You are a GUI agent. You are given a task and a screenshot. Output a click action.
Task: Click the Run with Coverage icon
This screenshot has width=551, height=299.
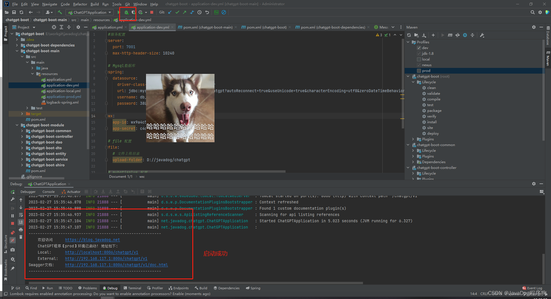133,12
